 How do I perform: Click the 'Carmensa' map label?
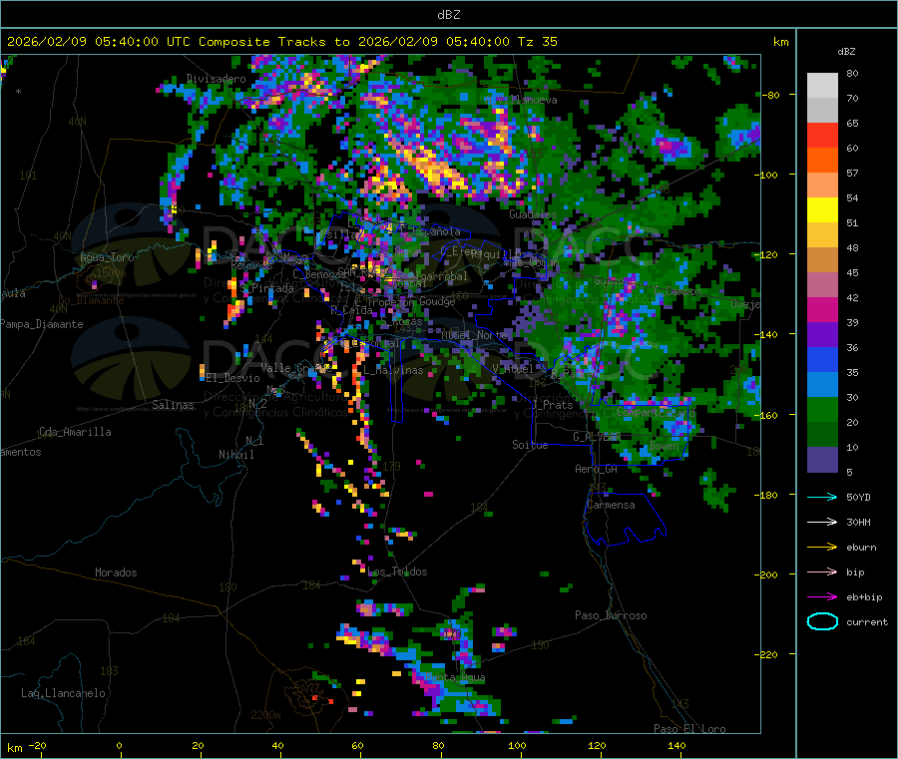coord(611,505)
